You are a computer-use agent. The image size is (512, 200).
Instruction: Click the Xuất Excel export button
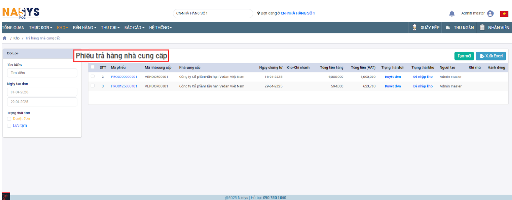click(491, 56)
